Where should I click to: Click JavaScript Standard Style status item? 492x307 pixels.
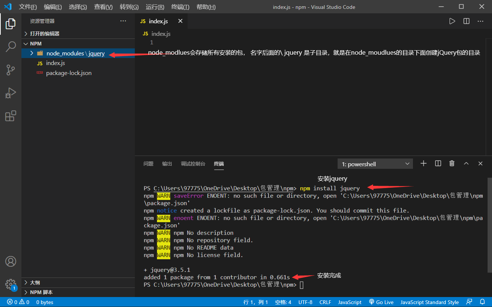[x=430, y=302]
